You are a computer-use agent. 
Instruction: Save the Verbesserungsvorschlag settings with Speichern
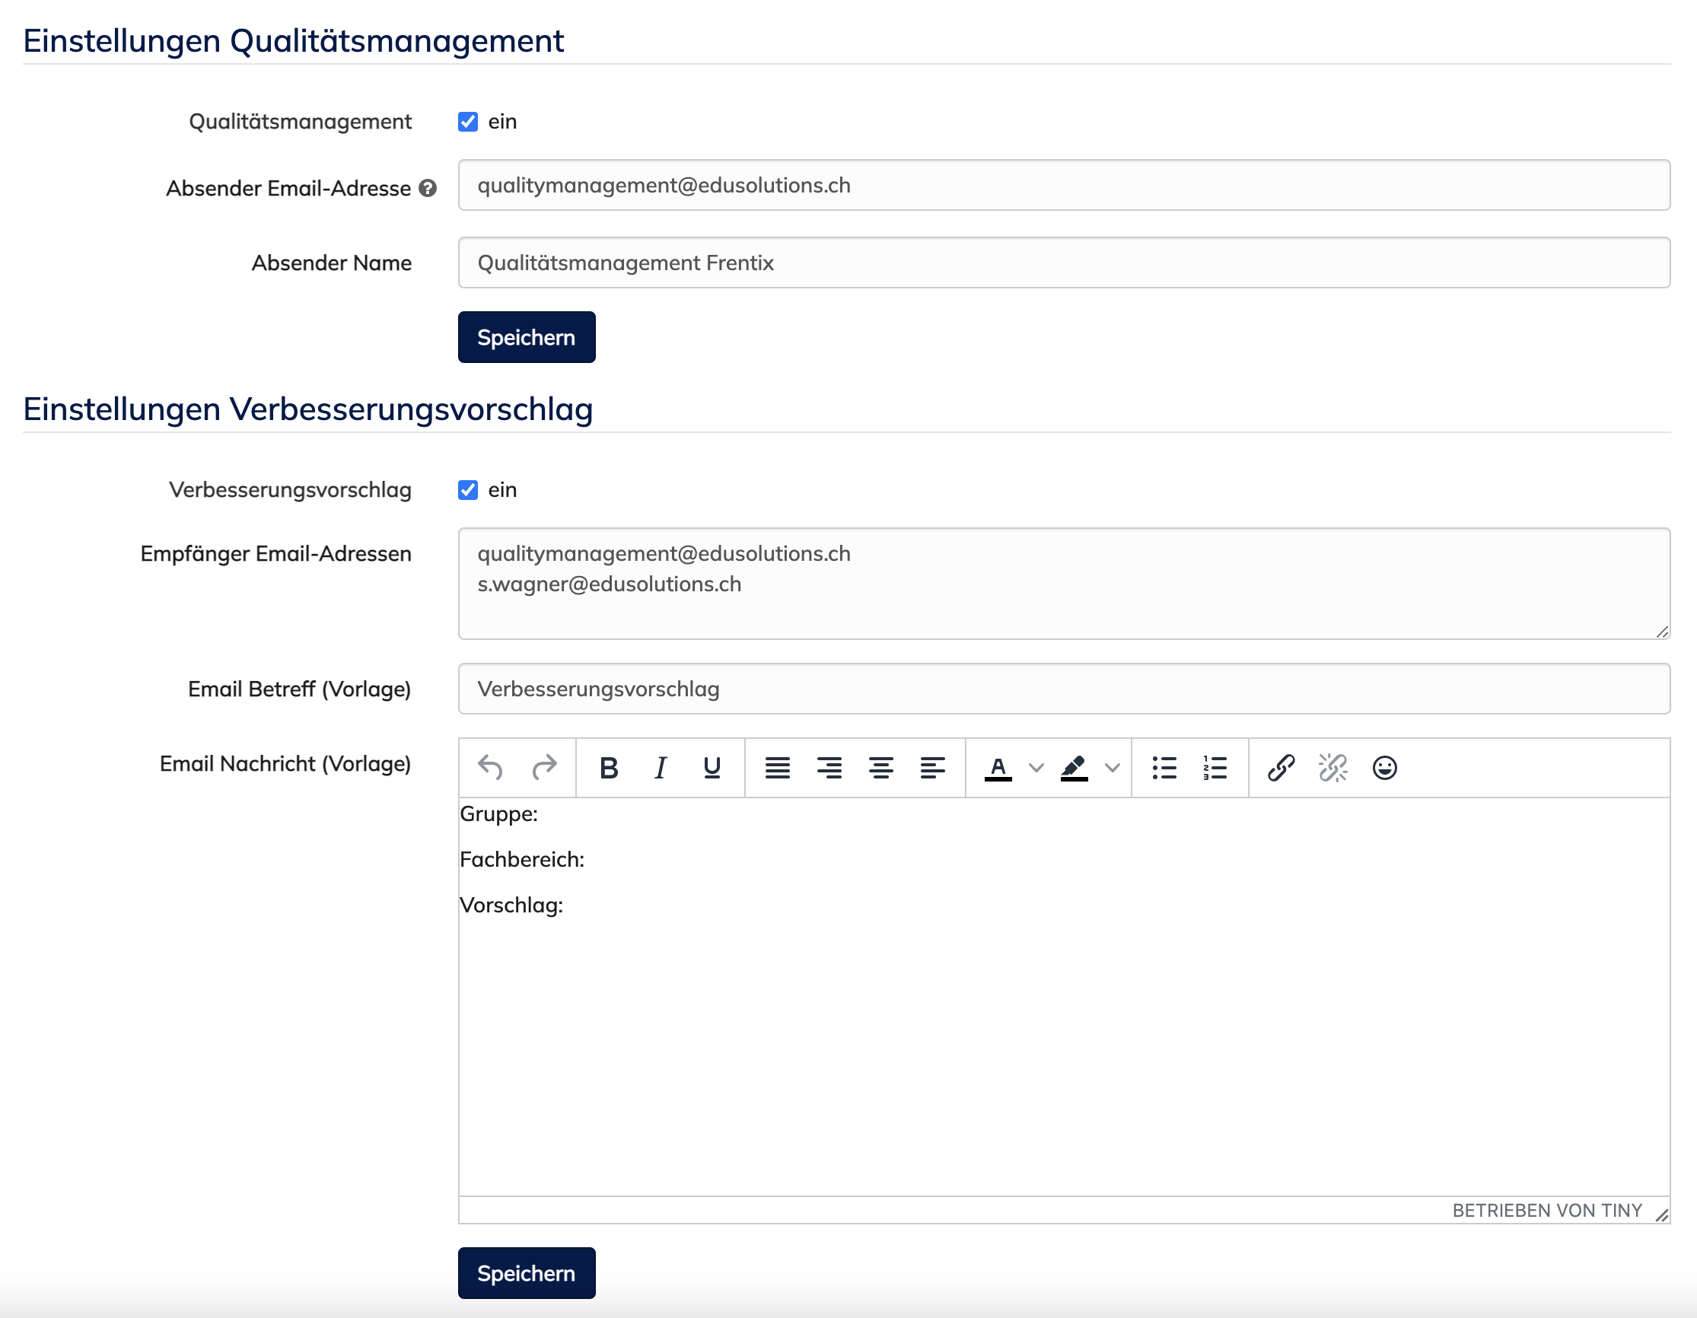[527, 1273]
